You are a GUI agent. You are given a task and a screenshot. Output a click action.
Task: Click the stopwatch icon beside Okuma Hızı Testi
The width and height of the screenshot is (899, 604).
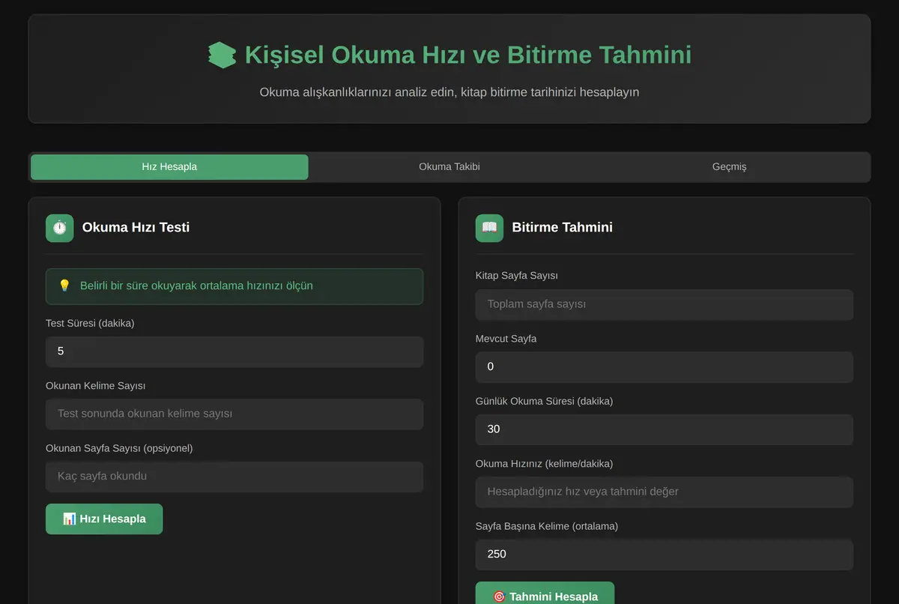[60, 228]
